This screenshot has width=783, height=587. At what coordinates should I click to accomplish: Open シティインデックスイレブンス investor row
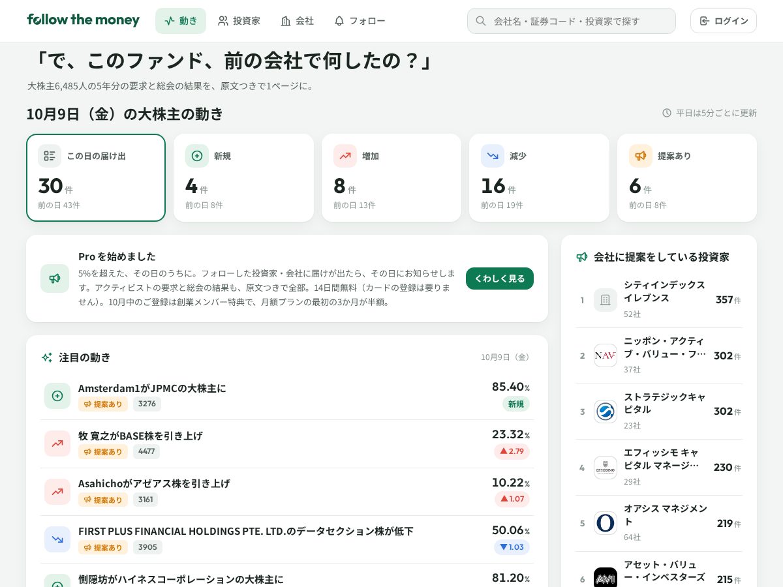659,300
